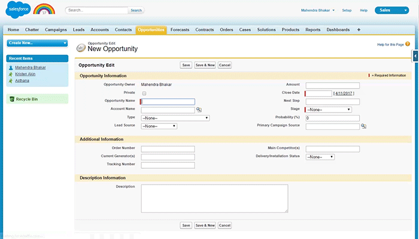Switch to the Orders tab

pyautogui.click(x=227, y=30)
